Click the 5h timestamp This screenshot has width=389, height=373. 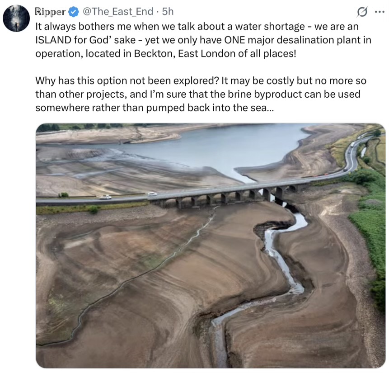tap(168, 12)
